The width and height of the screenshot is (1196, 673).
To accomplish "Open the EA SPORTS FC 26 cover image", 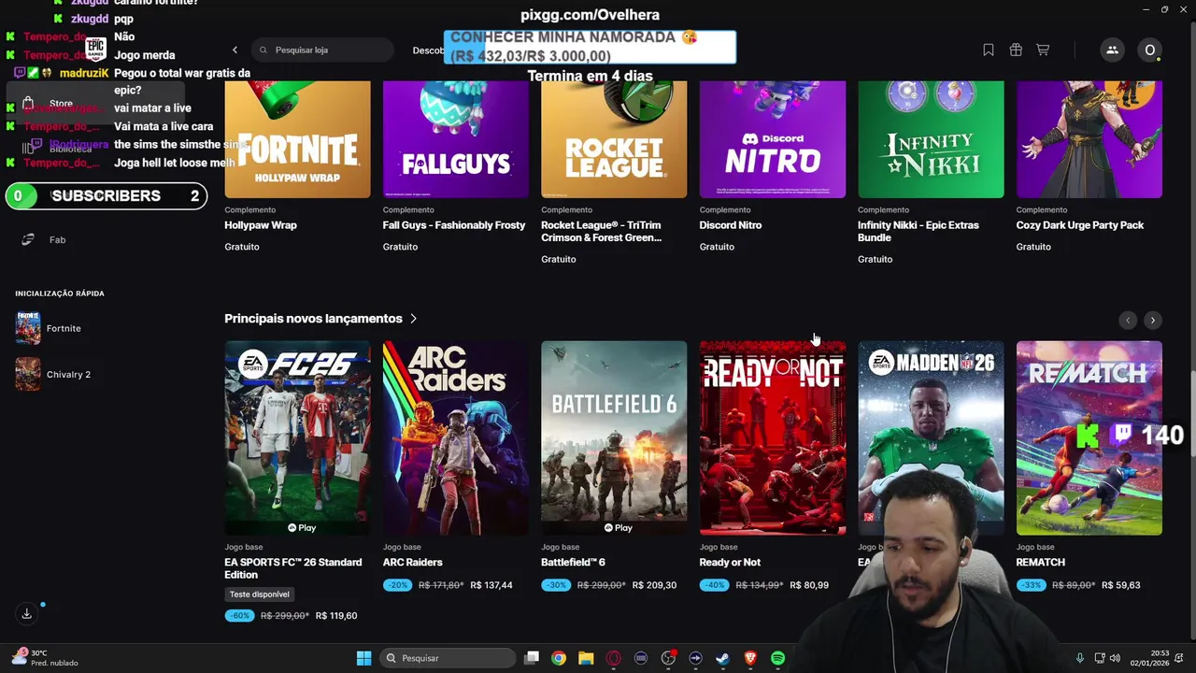I will (297, 437).
